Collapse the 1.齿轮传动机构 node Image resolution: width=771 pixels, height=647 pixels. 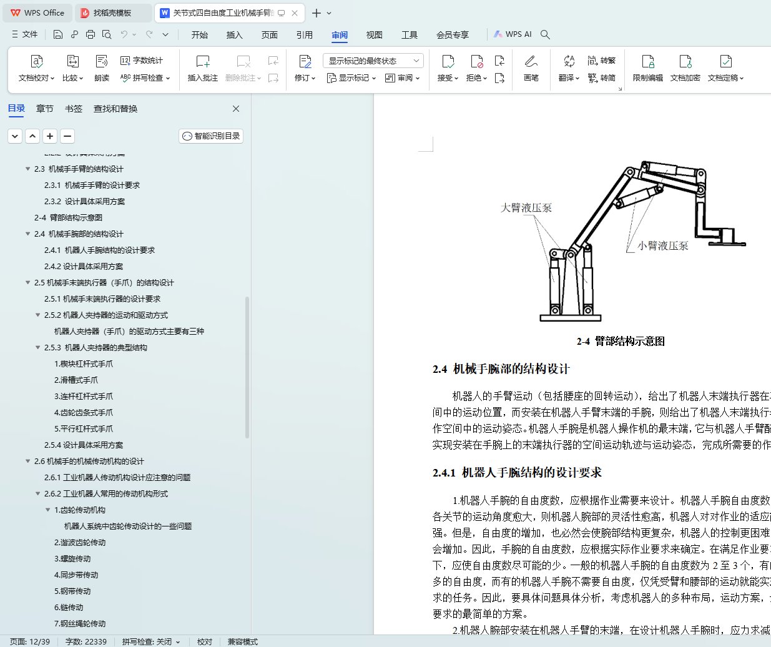click(48, 510)
